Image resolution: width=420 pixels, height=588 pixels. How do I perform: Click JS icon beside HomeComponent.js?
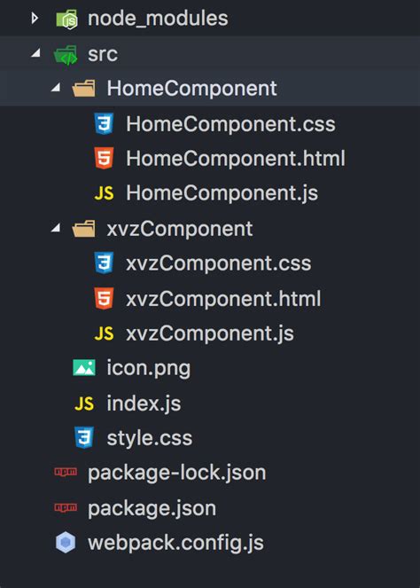click(104, 193)
